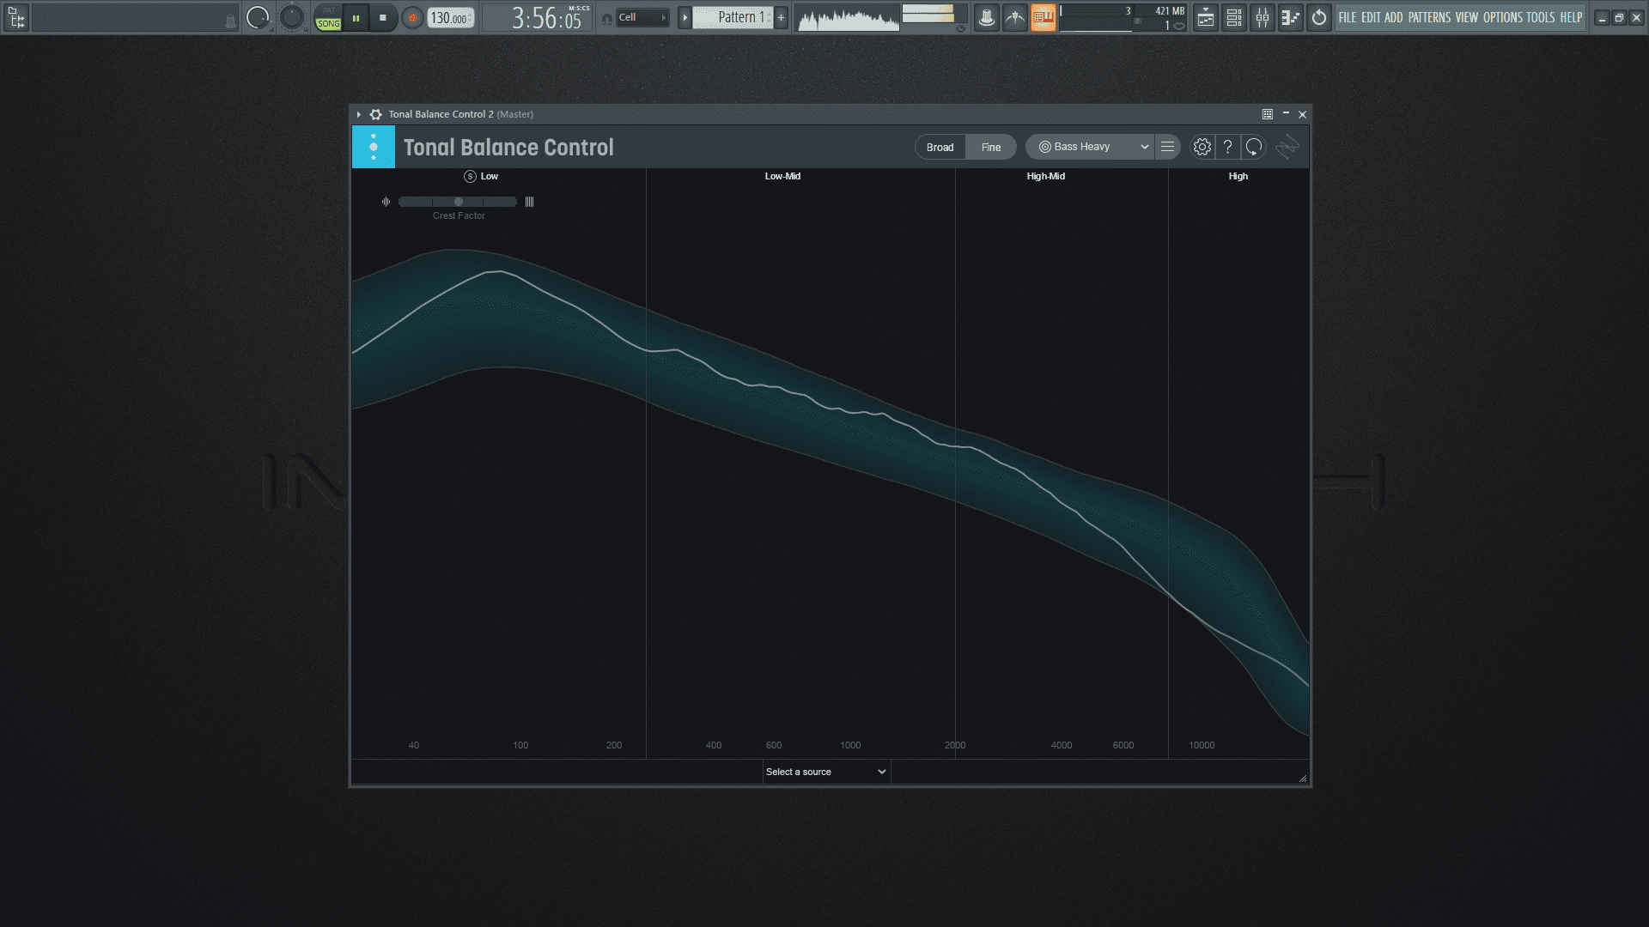This screenshot has height=927, width=1649.
Task: Open the browser panel icon in FL toolbar
Action: point(16,17)
